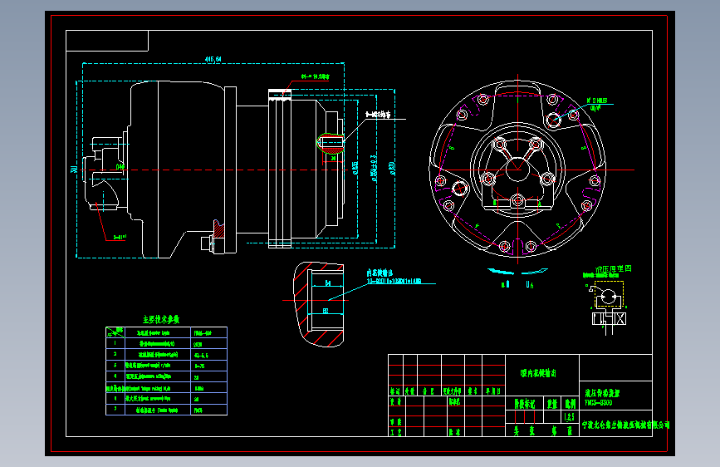The image size is (720, 467).
Task: Click the model number line in title block
Action: tap(598, 403)
